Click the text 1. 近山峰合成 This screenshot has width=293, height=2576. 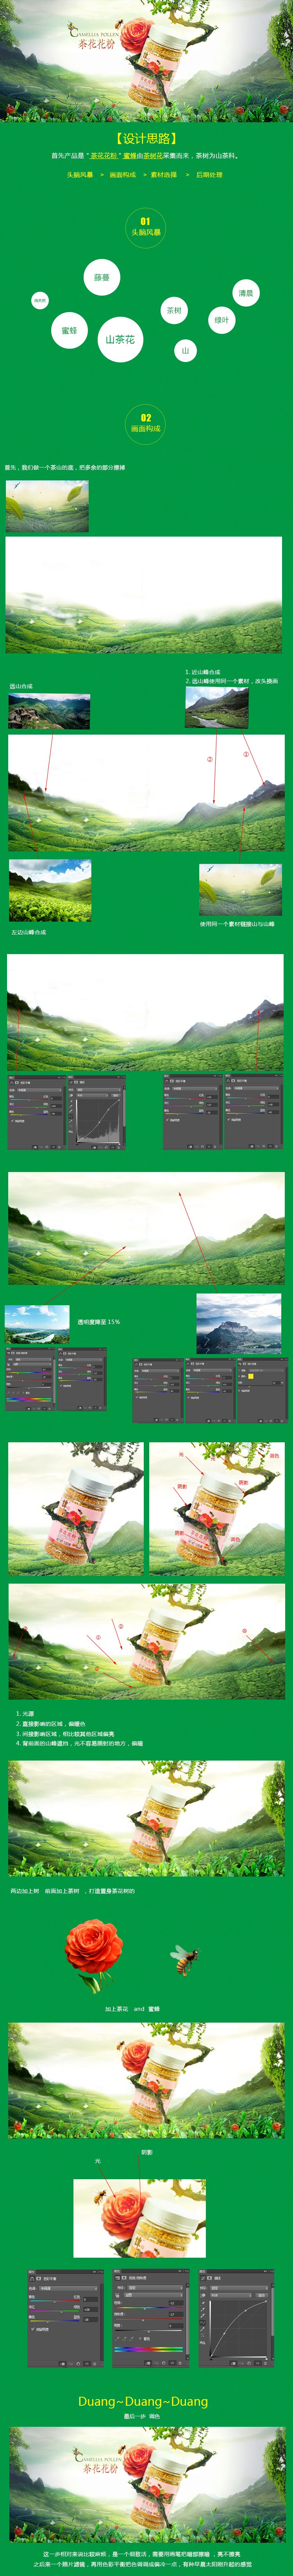(203, 672)
